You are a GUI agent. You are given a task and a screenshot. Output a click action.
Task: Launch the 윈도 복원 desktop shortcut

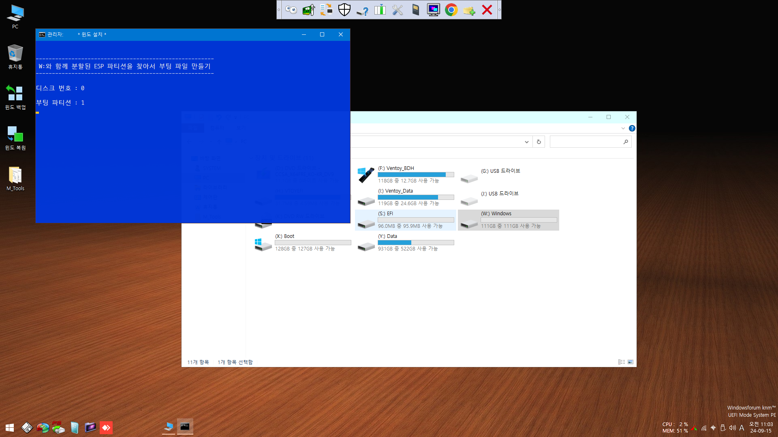[15, 138]
